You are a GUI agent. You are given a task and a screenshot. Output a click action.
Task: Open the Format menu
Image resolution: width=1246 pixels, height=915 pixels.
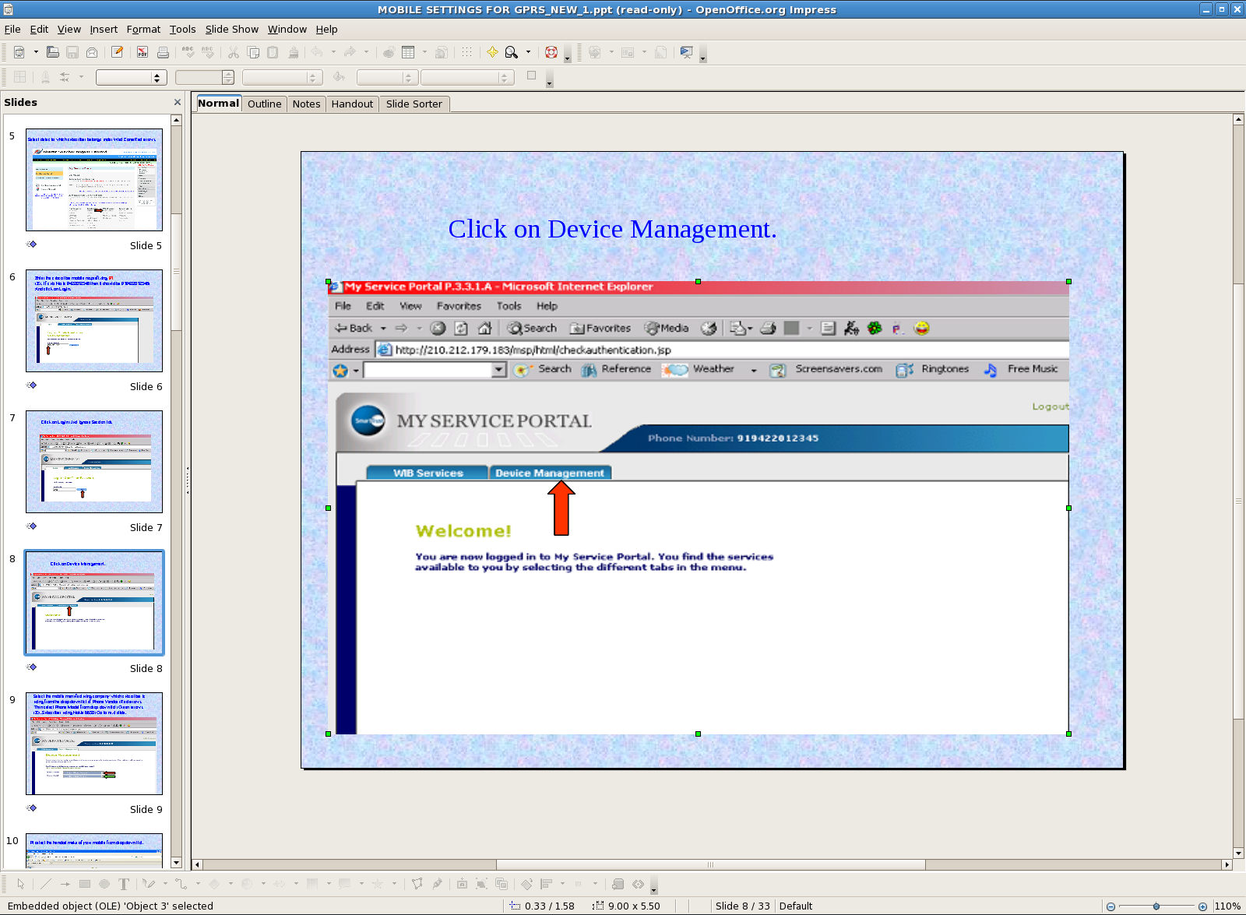pyautogui.click(x=143, y=30)
